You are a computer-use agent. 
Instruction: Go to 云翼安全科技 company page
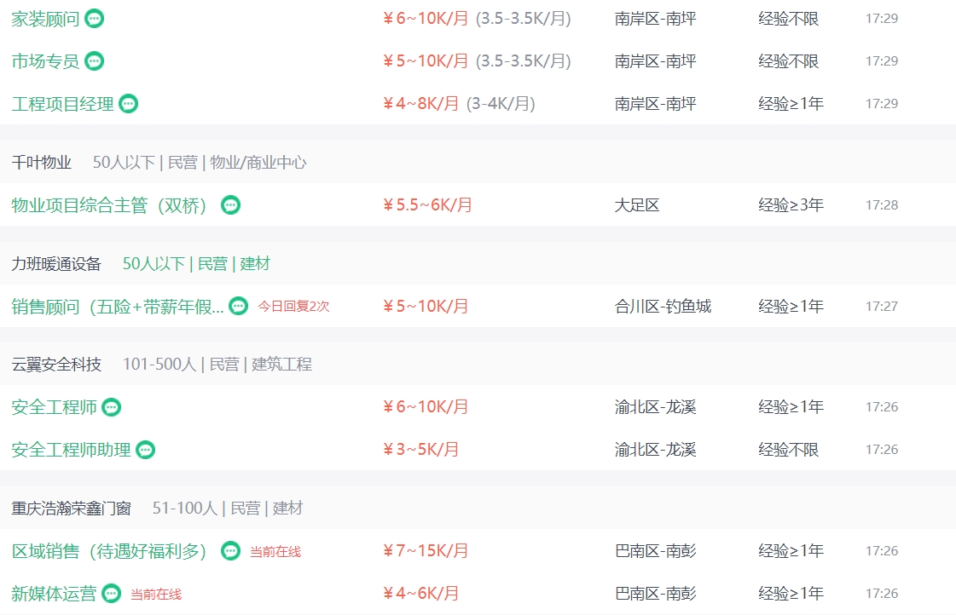click(56, 365)
